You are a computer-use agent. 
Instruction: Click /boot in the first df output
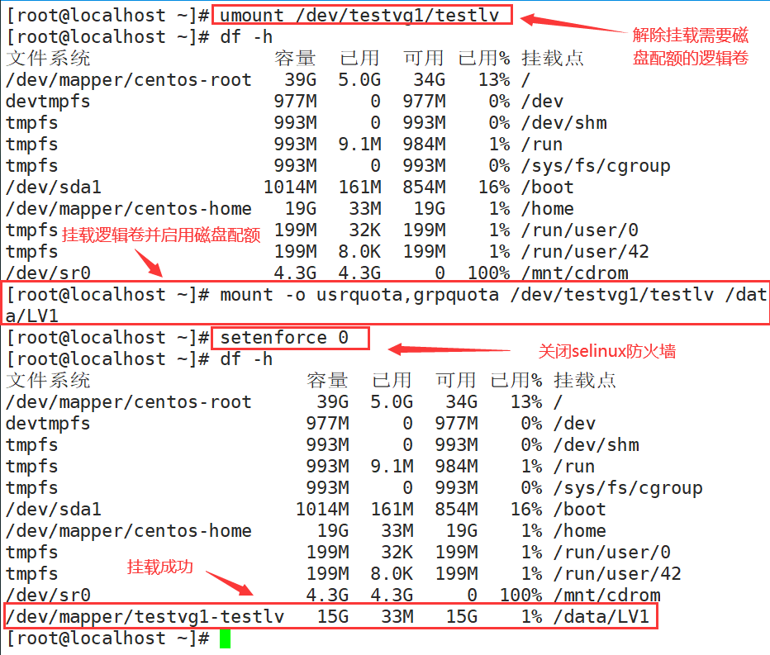point(548,187)
